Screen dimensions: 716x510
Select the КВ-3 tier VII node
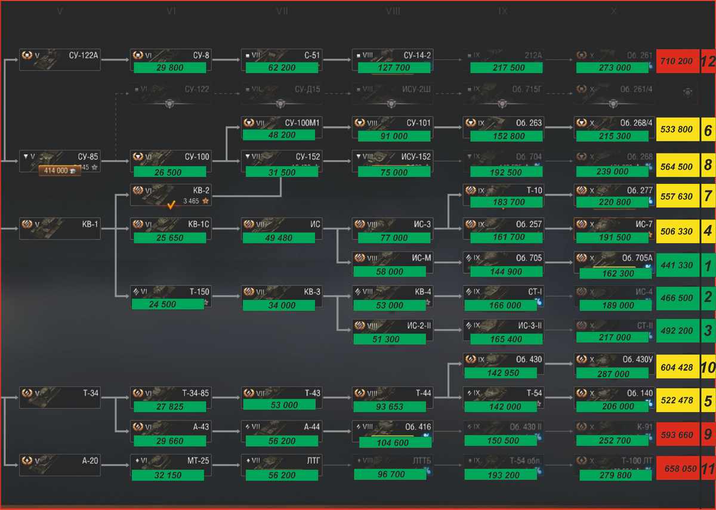(282, 296)
